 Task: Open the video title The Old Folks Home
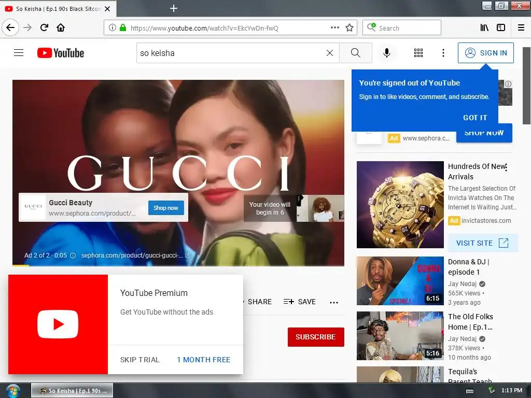coord(471,322)
